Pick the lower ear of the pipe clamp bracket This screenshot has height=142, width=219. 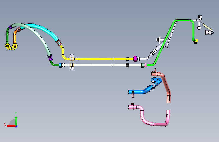[72, 68]
